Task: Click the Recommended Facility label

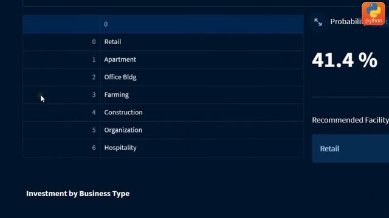Action: 350,120
